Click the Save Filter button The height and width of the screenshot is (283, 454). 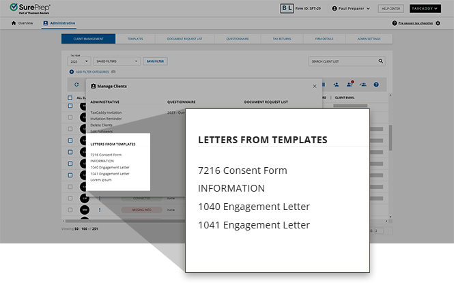155,61
